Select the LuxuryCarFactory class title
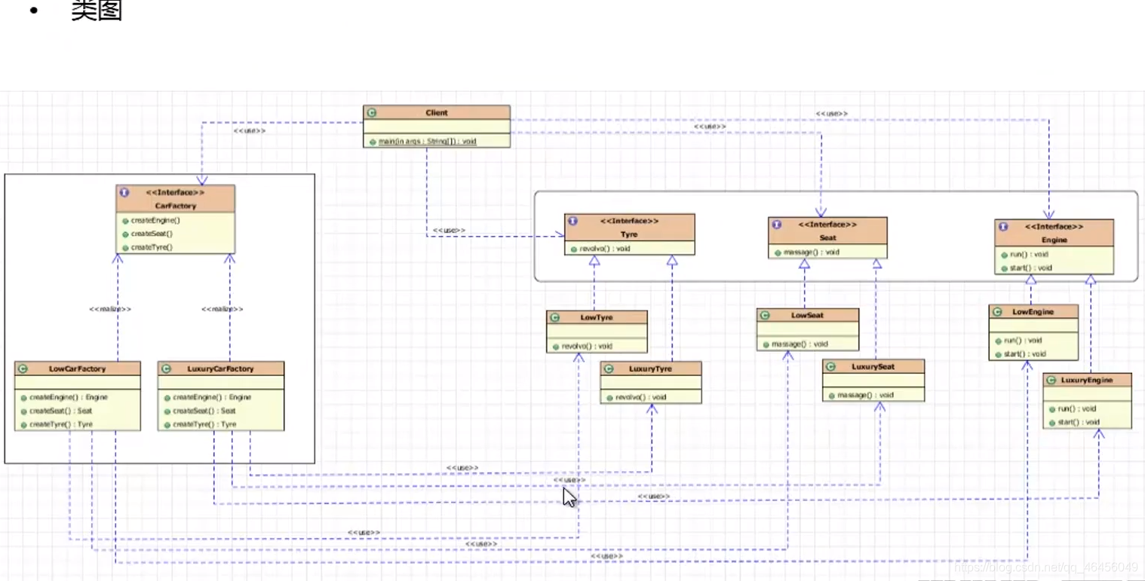This screenshot has height=581, width=1145. click(220, 369)
